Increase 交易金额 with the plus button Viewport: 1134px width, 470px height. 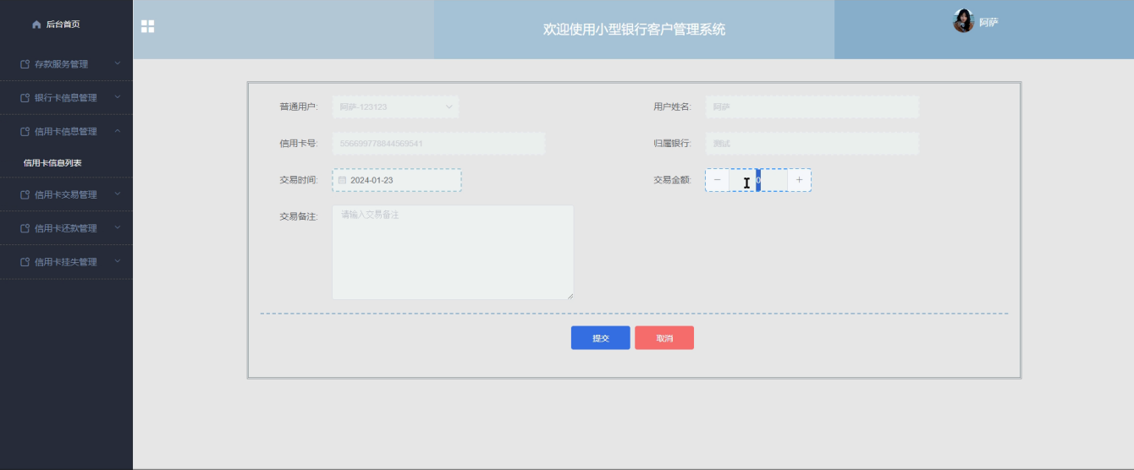(799, 180)
